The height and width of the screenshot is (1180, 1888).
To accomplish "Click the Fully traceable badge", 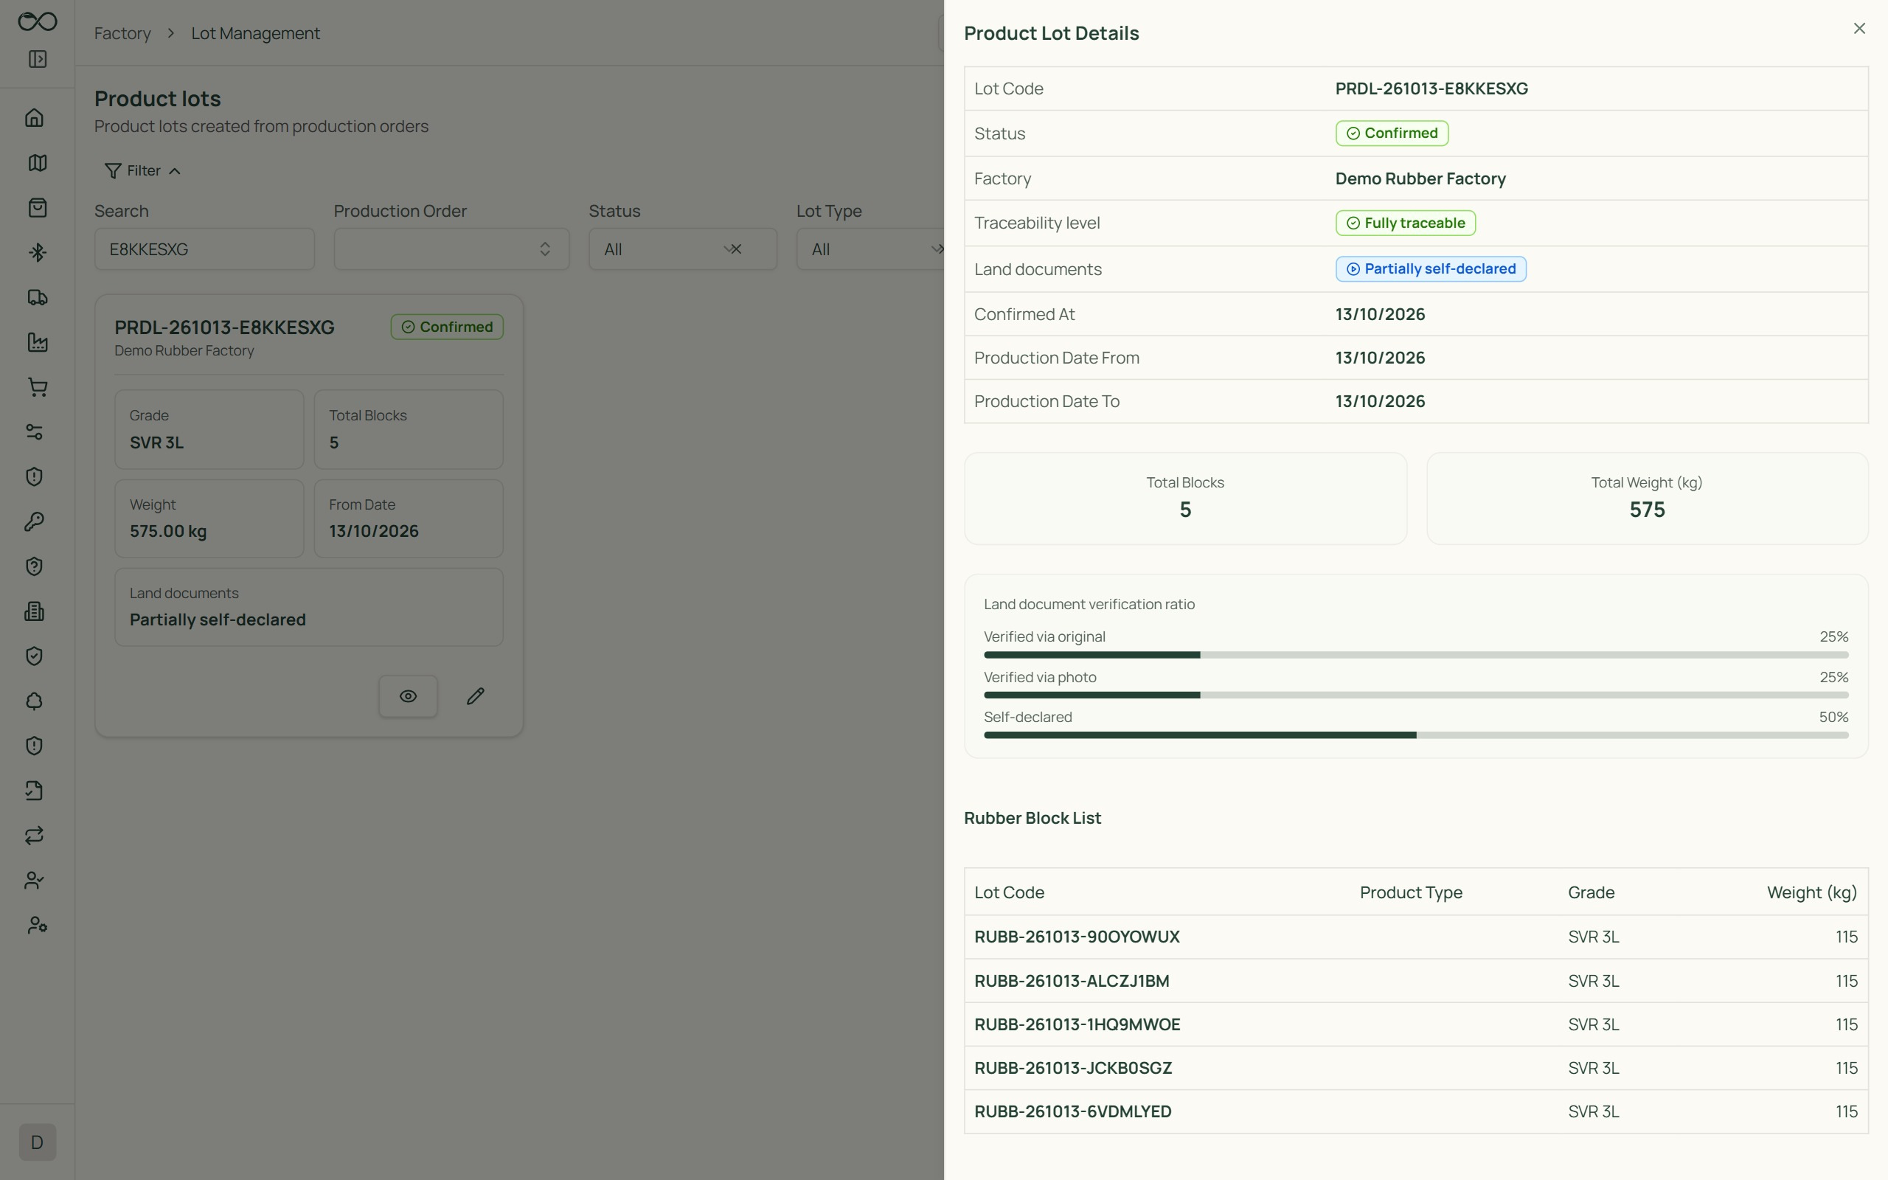I will (1405, 223).
